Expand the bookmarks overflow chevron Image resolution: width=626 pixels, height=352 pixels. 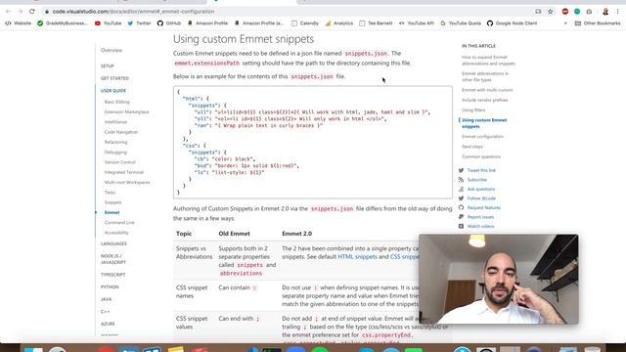(565, 23)
